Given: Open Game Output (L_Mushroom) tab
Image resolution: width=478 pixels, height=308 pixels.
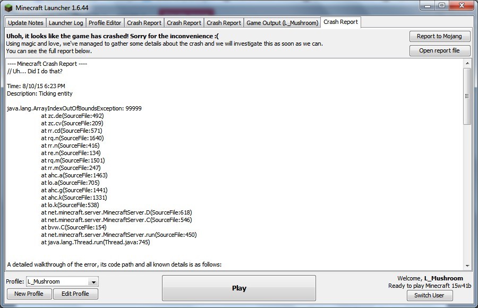Looking at the screenshot, I should 283,23.
